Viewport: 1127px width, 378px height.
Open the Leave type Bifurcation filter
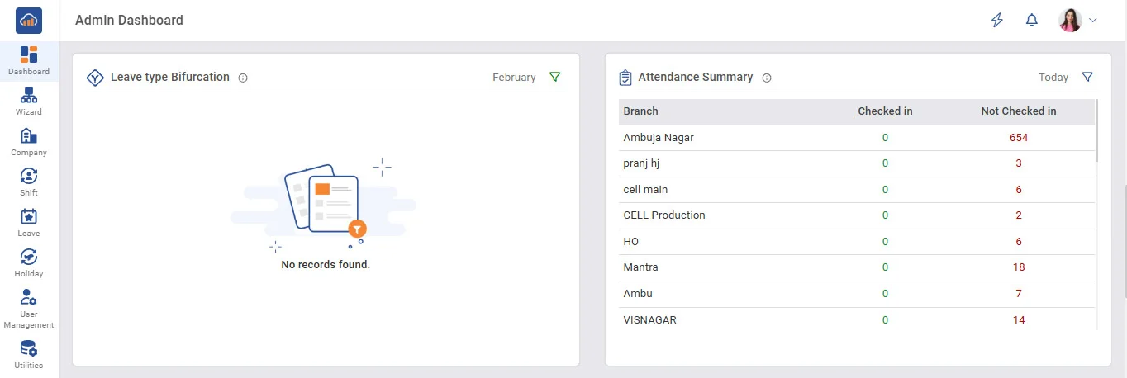click(x=554, y=77)
